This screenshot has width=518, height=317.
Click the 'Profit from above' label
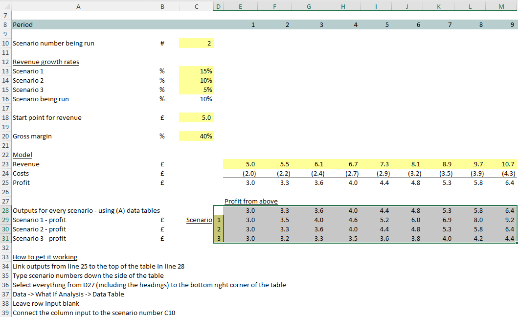(251, 201)
